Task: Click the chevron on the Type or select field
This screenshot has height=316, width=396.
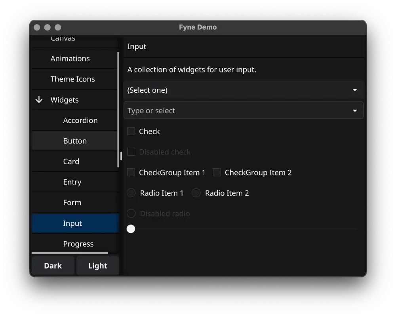Action: coord(355,110)
